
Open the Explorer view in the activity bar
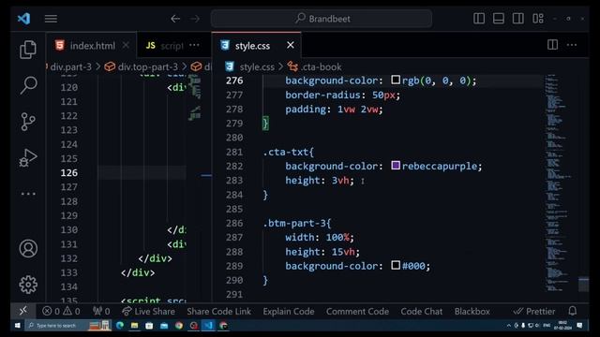click(x=28, y=50)
